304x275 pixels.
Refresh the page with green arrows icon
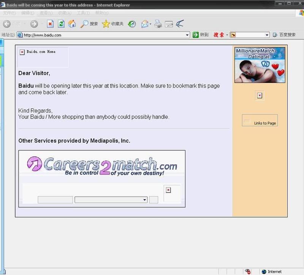[x=61, y=24]
